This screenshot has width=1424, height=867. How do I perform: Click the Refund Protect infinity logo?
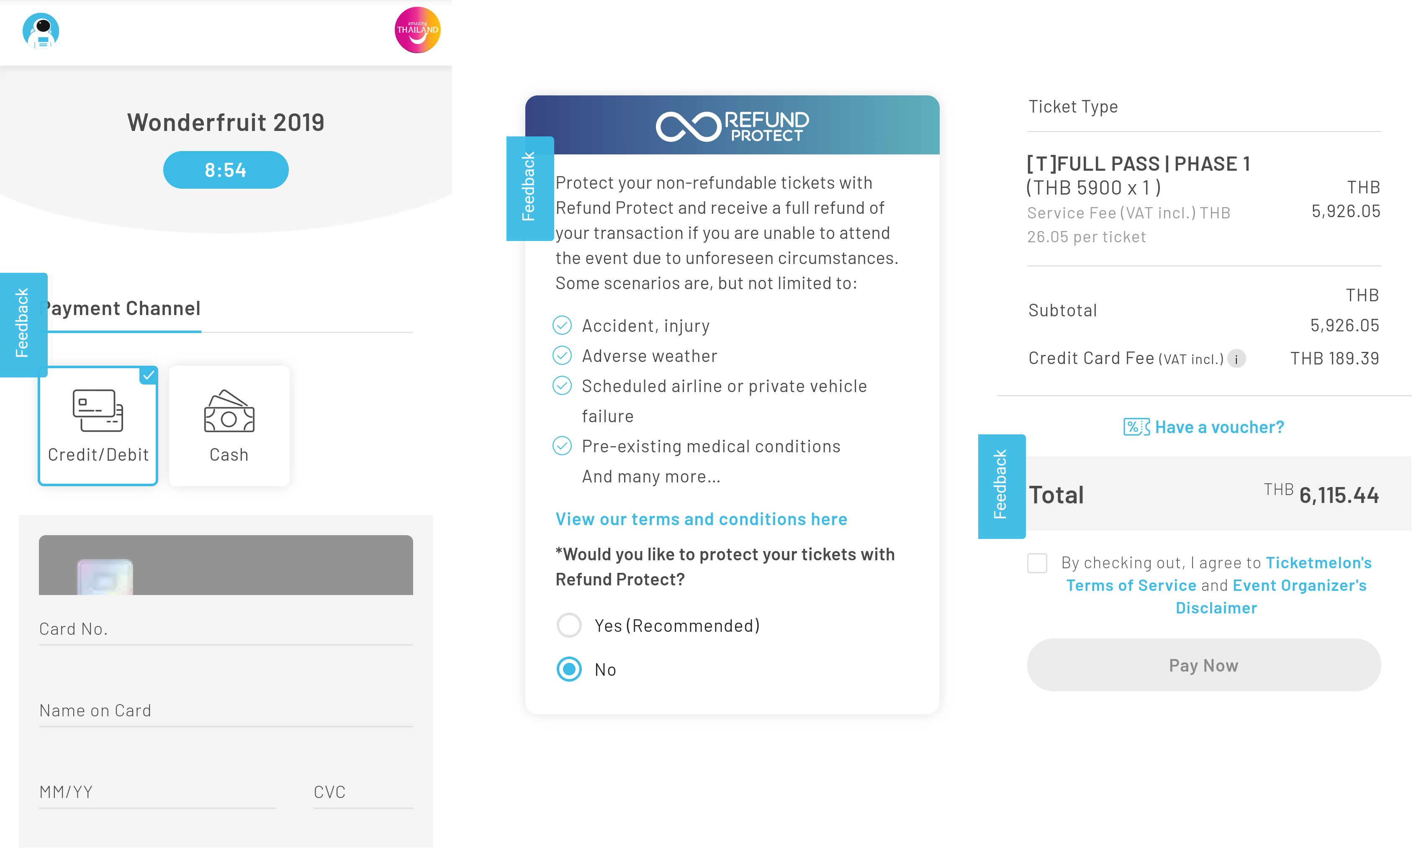(x=687, y=126)
